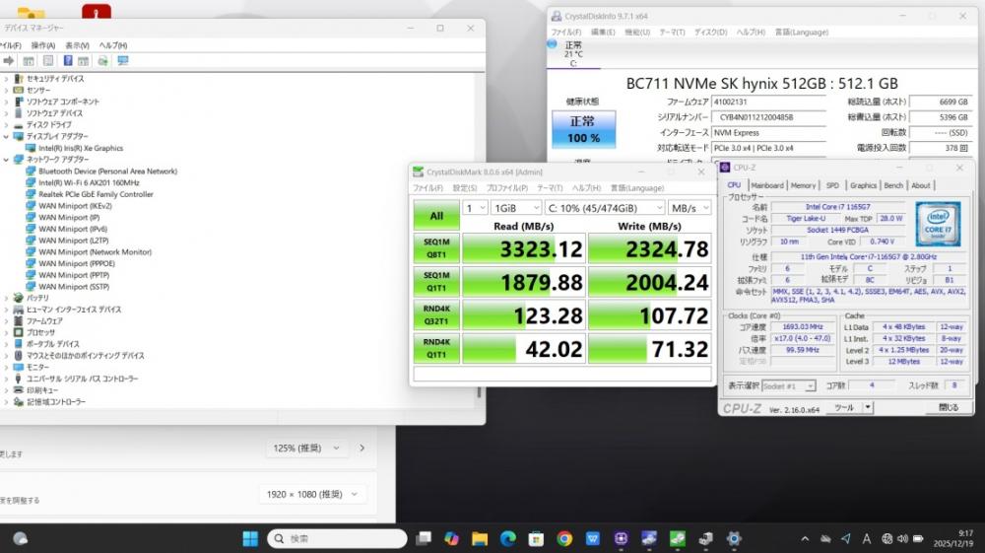Run the SEQ1M Q8T1 benchmark test
This screenshot has width=985, height=553.
click(x=436, y=248)
